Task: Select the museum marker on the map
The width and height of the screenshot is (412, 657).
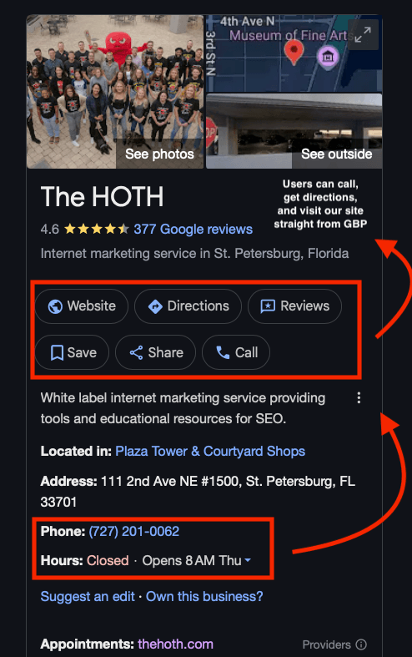Action: click(328, 55)
